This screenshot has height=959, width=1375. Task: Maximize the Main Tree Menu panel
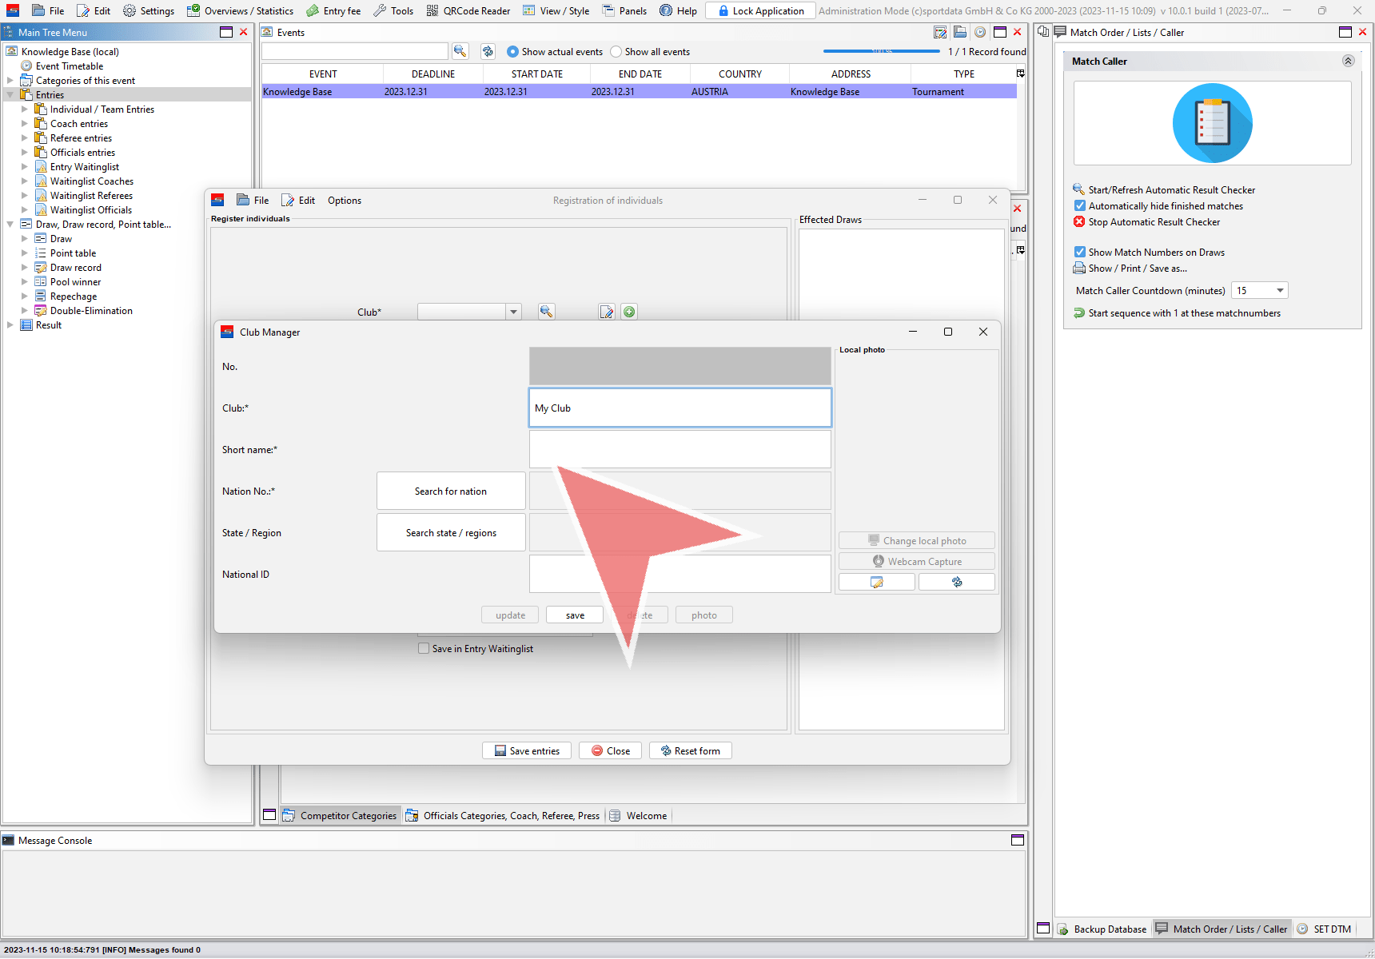pyautogui.click(x=226, y=32)
